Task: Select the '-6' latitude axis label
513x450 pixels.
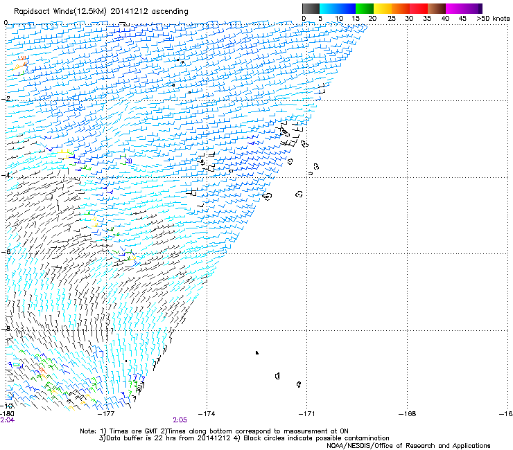Action: coord(6,251)
